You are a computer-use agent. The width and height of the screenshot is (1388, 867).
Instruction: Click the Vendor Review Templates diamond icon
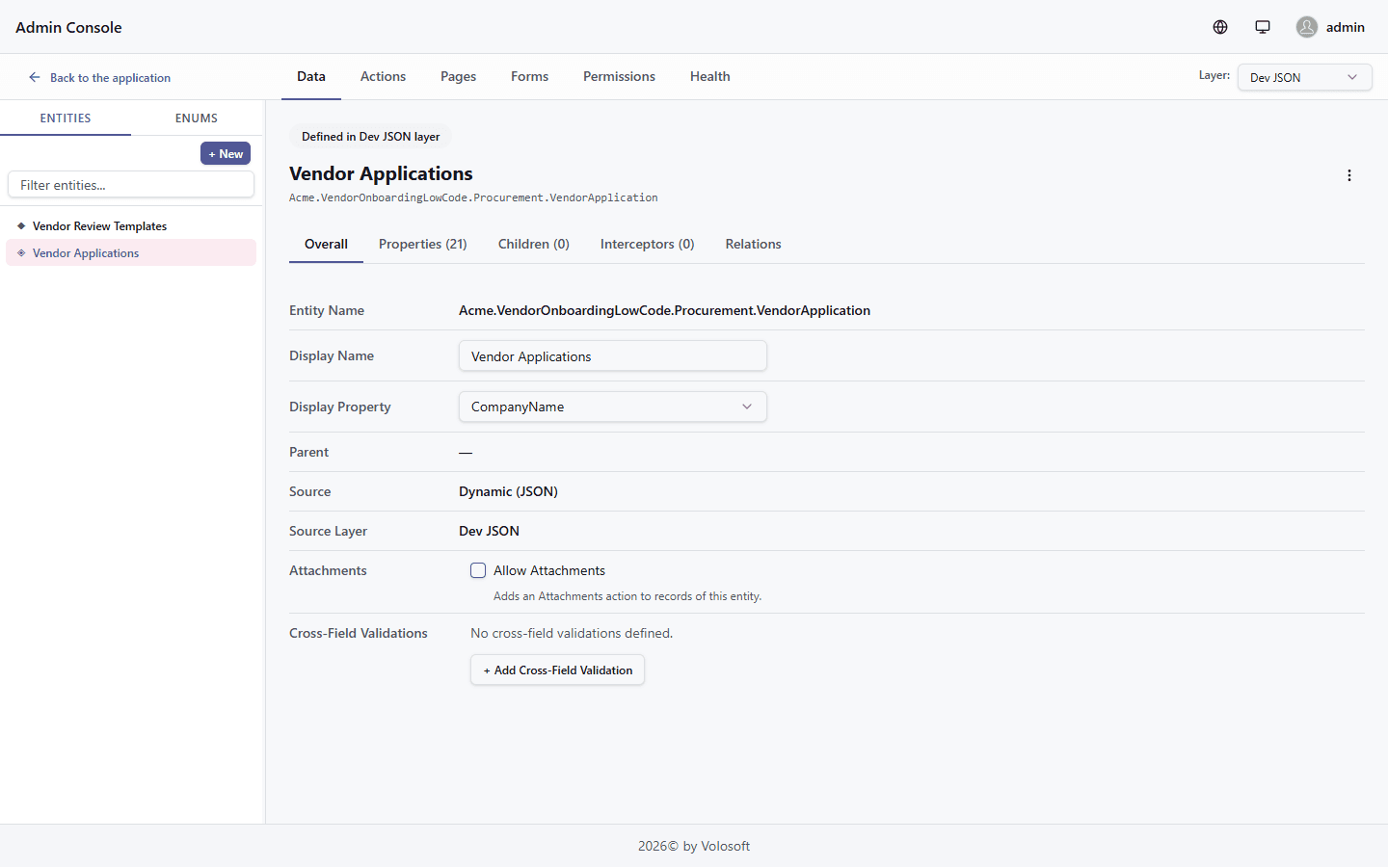21,226
